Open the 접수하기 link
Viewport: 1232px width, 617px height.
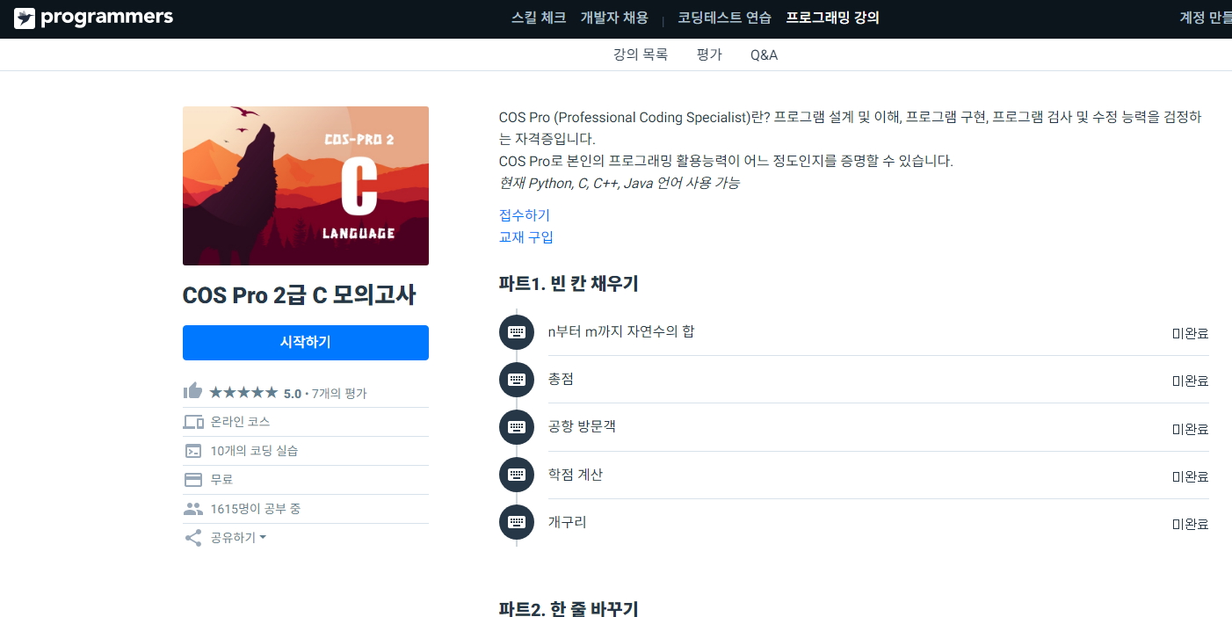525,215
